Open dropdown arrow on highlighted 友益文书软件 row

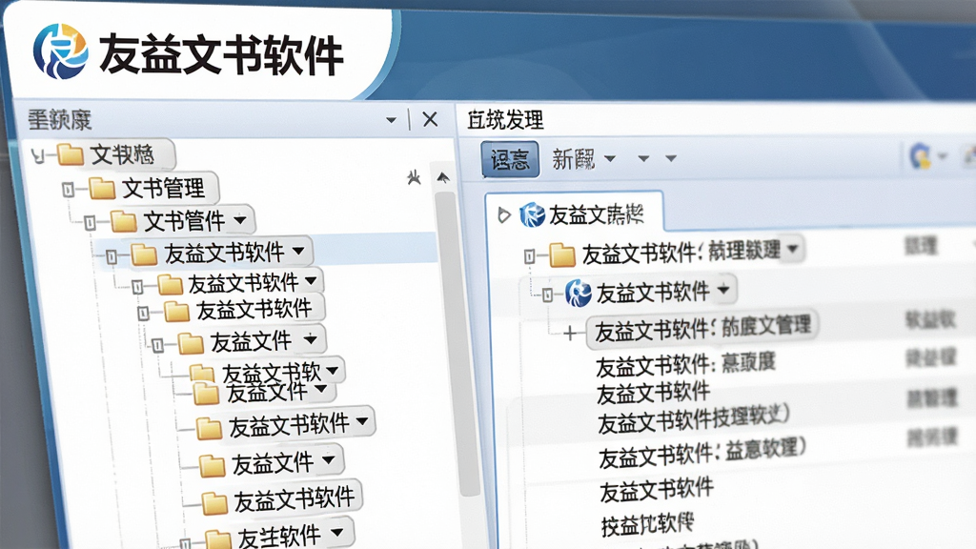coord(298,252)
